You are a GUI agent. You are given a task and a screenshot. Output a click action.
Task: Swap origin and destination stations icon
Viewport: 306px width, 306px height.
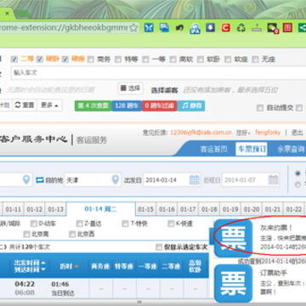40,180
